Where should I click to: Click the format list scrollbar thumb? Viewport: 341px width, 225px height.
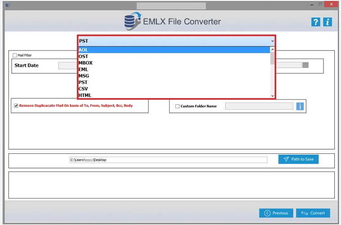[x=272, y=58]
